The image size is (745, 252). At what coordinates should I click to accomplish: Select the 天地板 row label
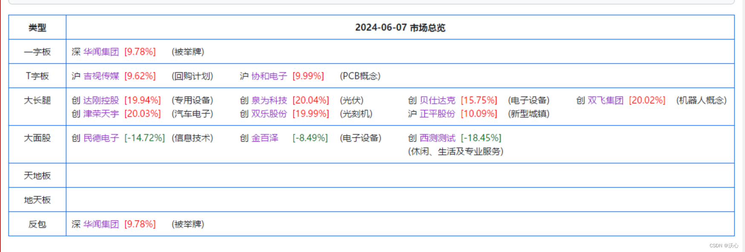[37, 176]
